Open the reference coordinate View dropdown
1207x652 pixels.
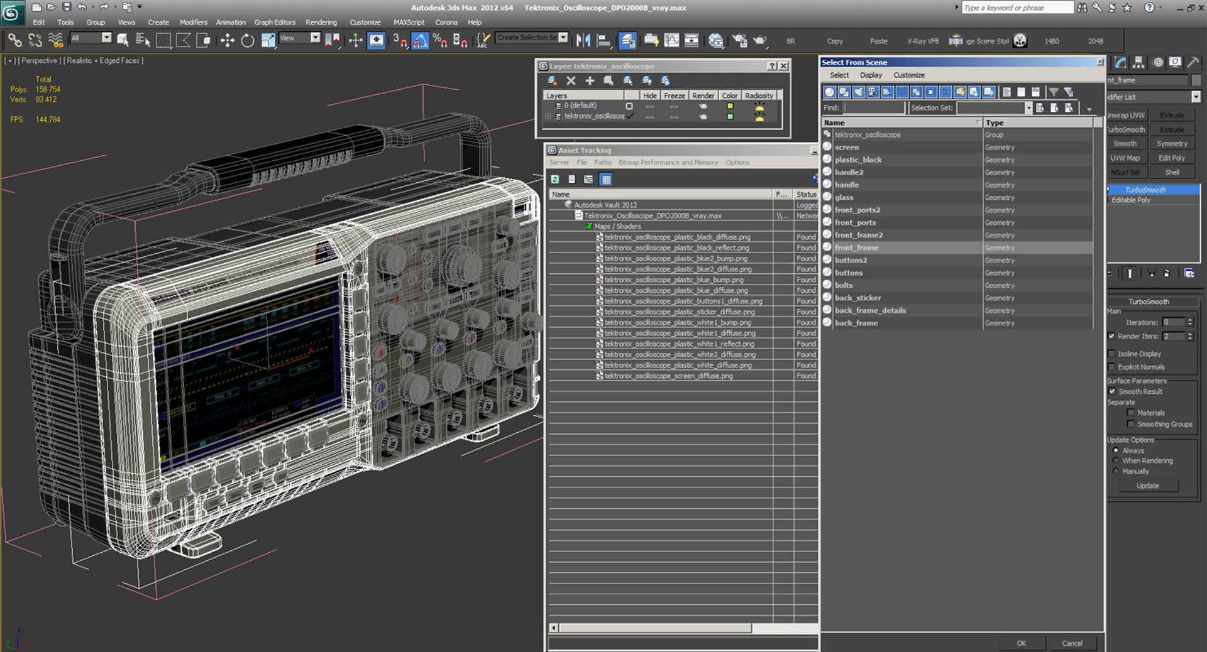point(315,38)
